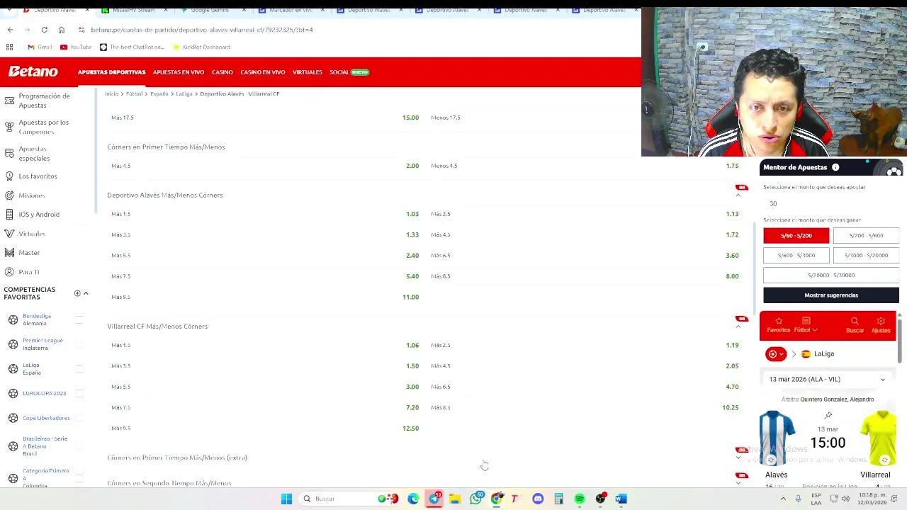This screenshot has width=907, height=510.
Task: Tick the checkbox next to LaLiga España
Action: 79,368
